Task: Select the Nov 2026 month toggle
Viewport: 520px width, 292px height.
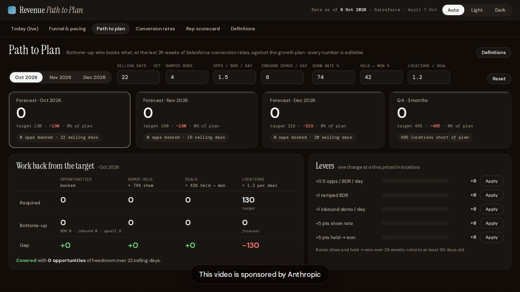Action: pyautogui.click(x=60, y=77)
